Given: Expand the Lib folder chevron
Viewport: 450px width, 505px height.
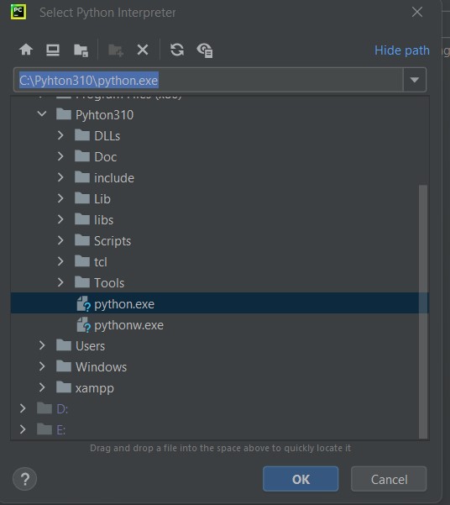Looking at the screenshot, I should [60, 198].
